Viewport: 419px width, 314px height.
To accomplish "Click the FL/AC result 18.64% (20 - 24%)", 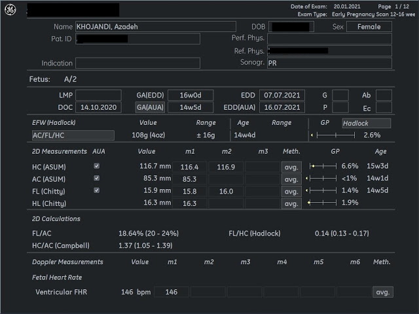I will (x=149, y=234).
